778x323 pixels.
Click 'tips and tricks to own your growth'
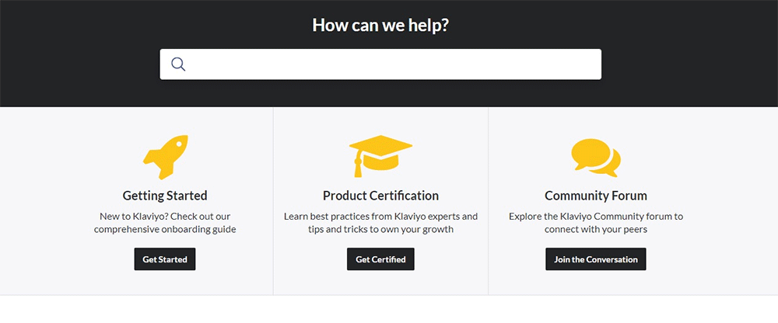pos(380,229)
